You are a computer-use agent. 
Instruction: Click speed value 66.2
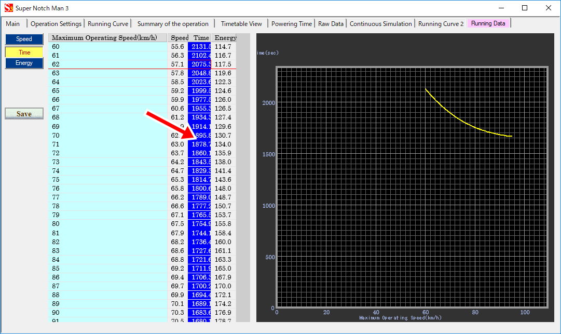pyautogui.click(x=177, y=197)
